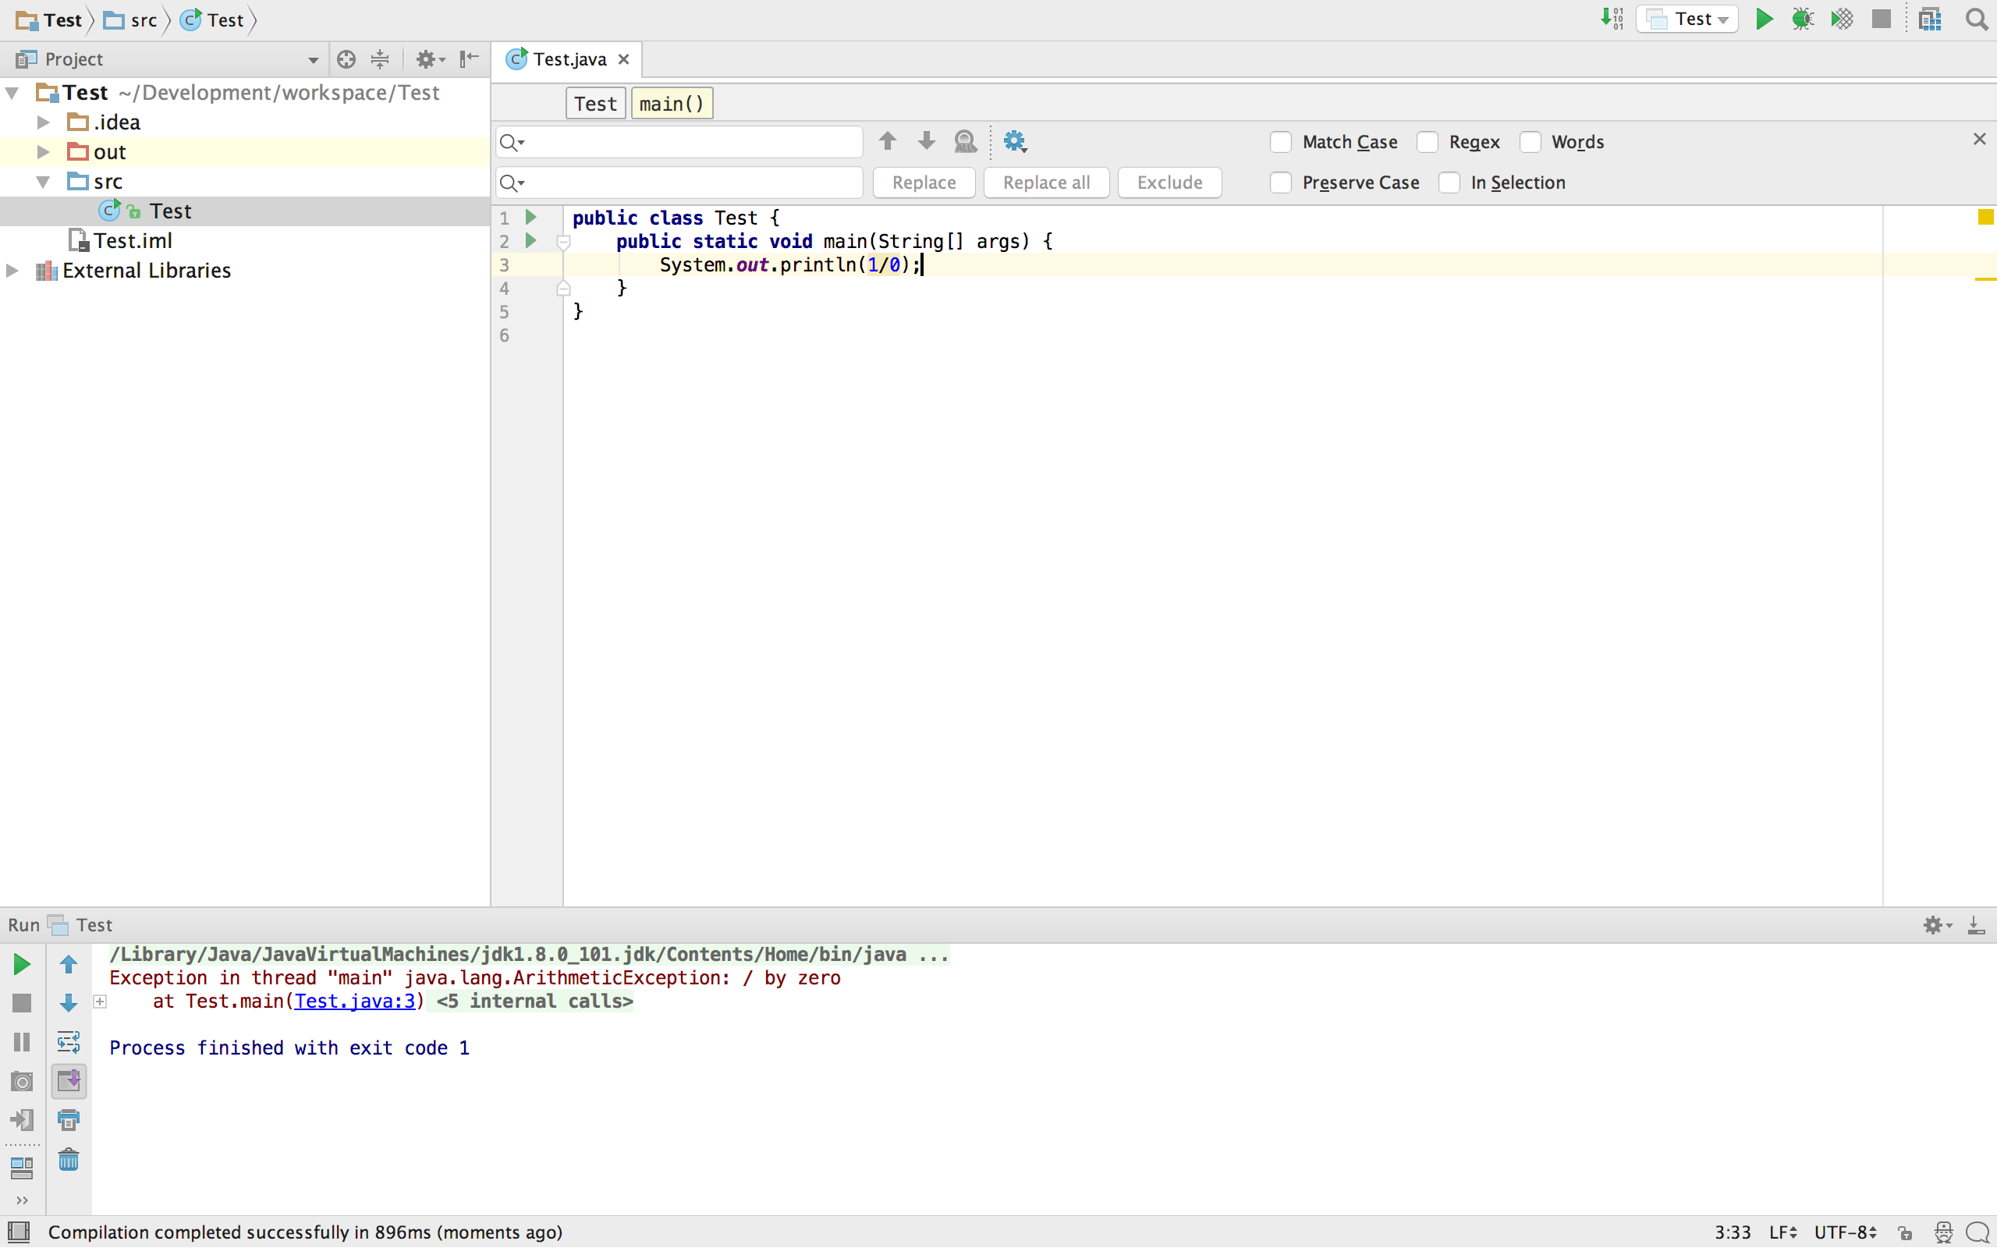Start debugging with the bug icon
The width and height of the screenshot is (1997, 1248).
(x=1802, y=19)
